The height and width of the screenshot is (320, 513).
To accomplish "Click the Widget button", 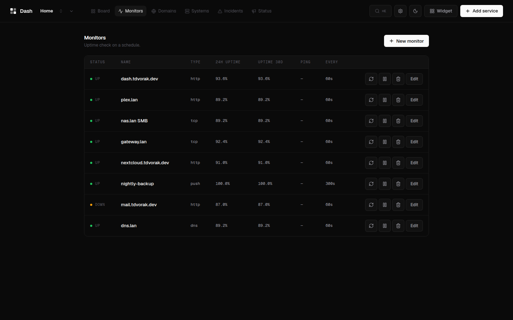I will [x=441, y=11].
